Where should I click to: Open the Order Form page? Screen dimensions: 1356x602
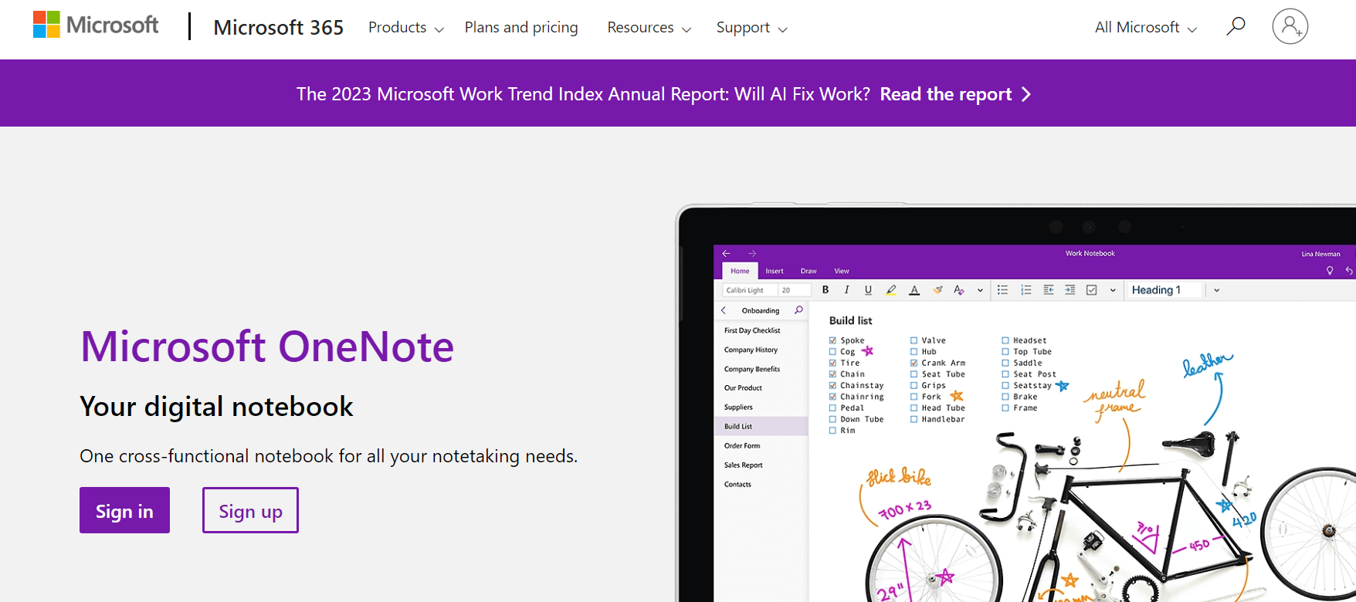[742, 446]
